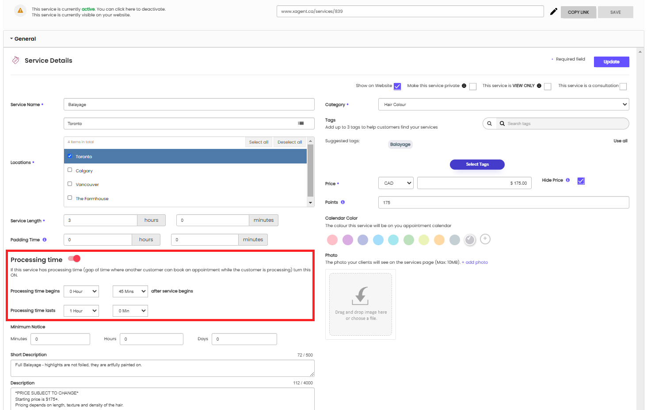Check the Vancouver location
Screen dimensions: 647x410
70,184
